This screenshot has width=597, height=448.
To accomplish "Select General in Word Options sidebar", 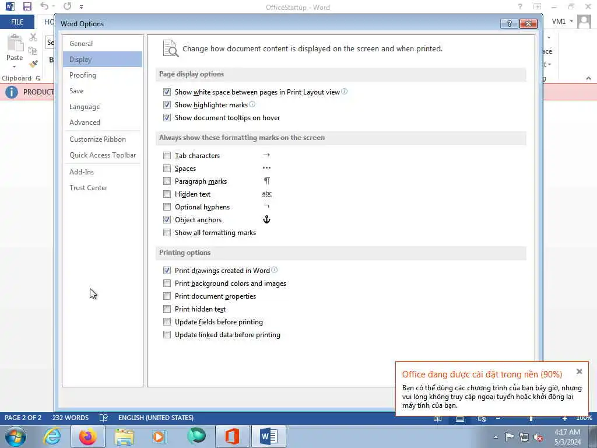I will 103,43.
